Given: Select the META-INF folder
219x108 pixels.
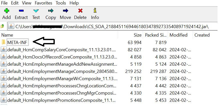Looking at the screenshot, I should [x=17, y=42].
